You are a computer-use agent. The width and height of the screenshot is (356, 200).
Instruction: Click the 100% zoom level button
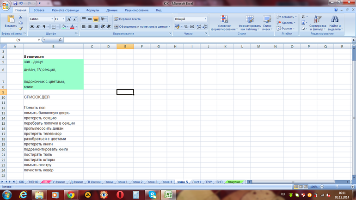(314, 187)
